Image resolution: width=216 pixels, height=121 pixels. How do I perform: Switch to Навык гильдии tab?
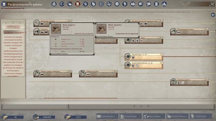(154, 116)
